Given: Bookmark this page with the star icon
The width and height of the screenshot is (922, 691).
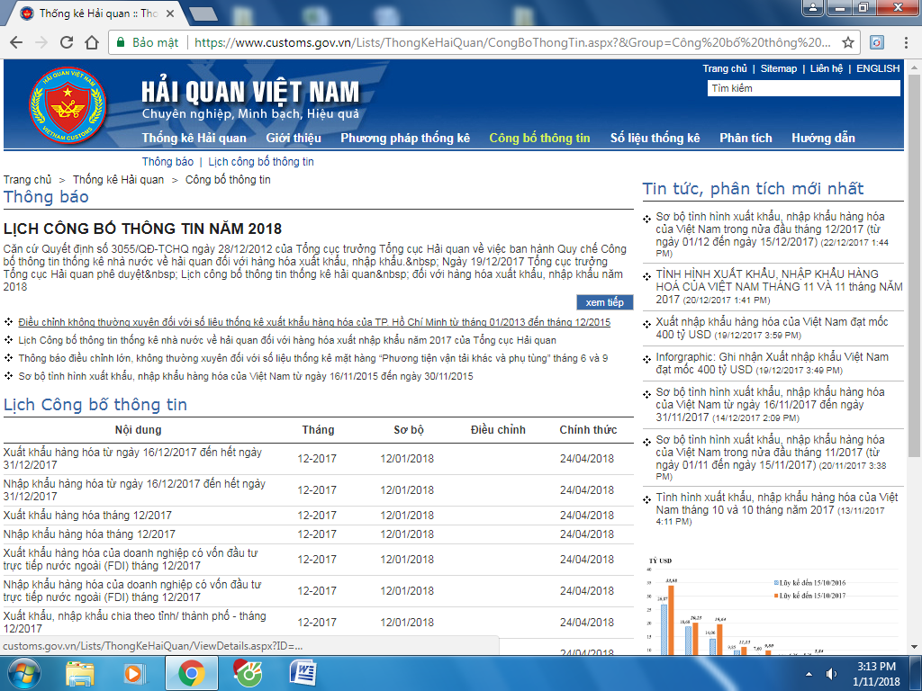Looking at the screenshot, I should point(847,42).
